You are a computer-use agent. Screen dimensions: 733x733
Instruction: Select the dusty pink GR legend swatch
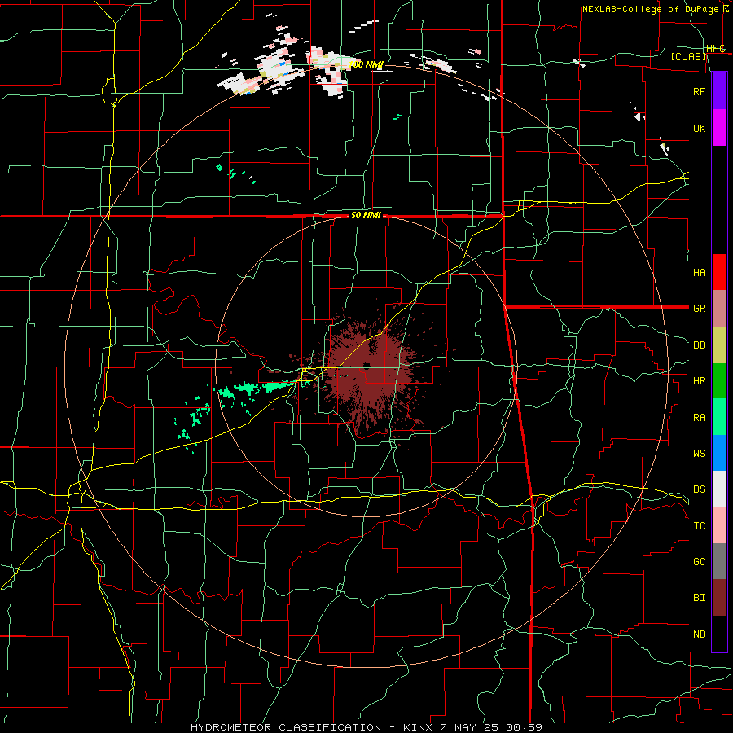tap(719, 309)
